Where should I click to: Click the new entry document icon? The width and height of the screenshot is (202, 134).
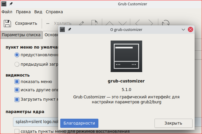click(95, 23)
